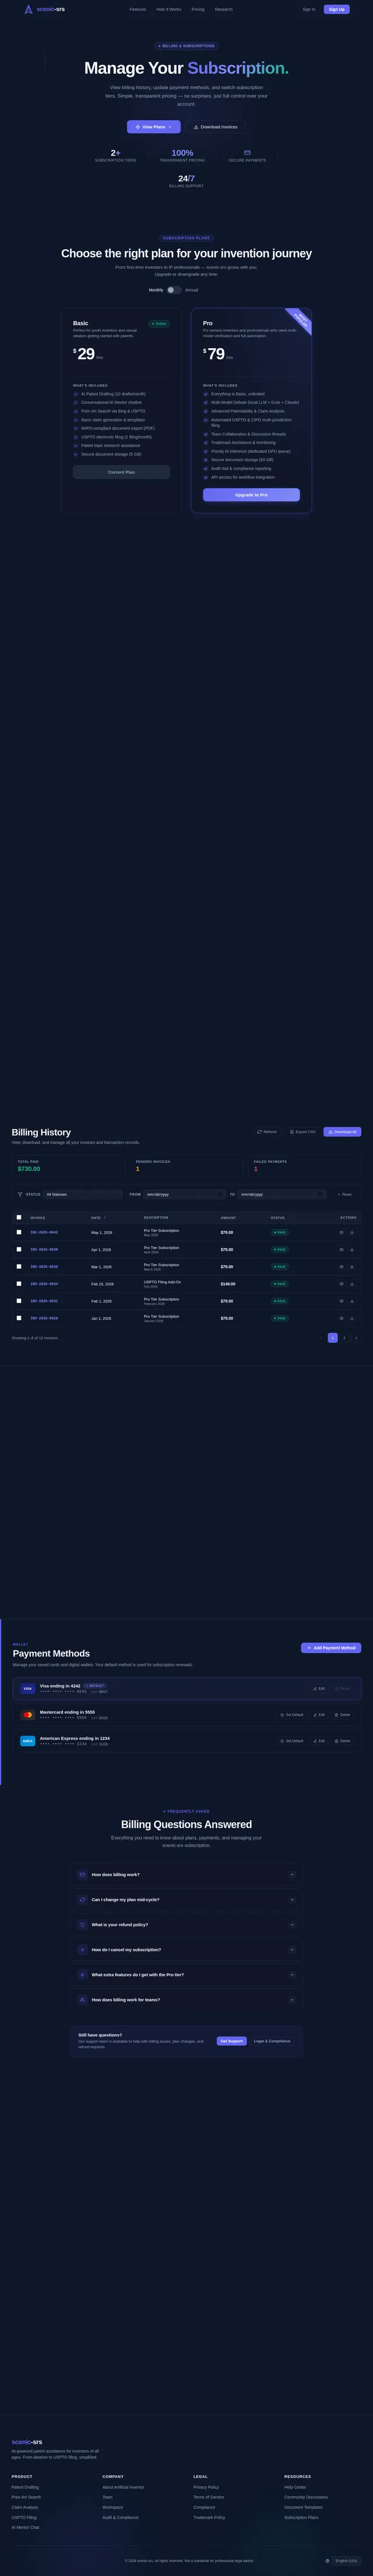Select checkbox for the Mar 1, 2026 invoice
The image size is (373, 2576).
click(x=19, y=1266)
